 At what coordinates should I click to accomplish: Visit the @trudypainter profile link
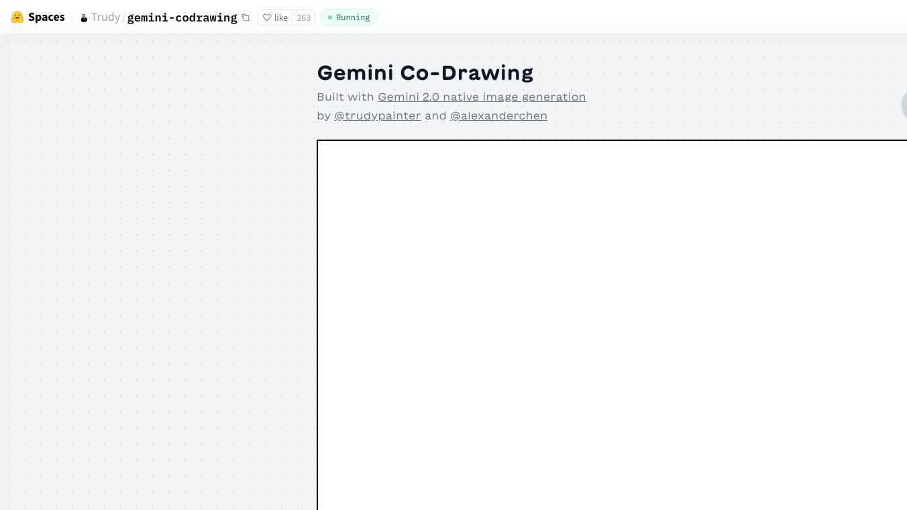[x=378, y=115]
